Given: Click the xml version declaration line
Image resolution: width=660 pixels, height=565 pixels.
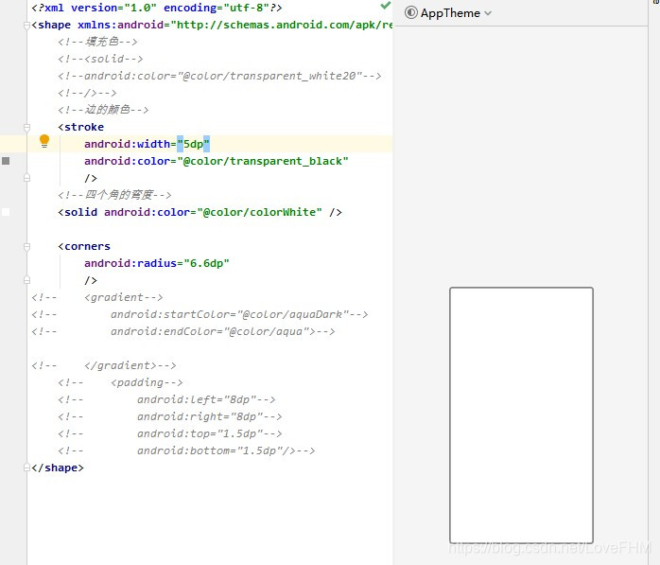Looking at the screenshot, I should click(157, 8).
